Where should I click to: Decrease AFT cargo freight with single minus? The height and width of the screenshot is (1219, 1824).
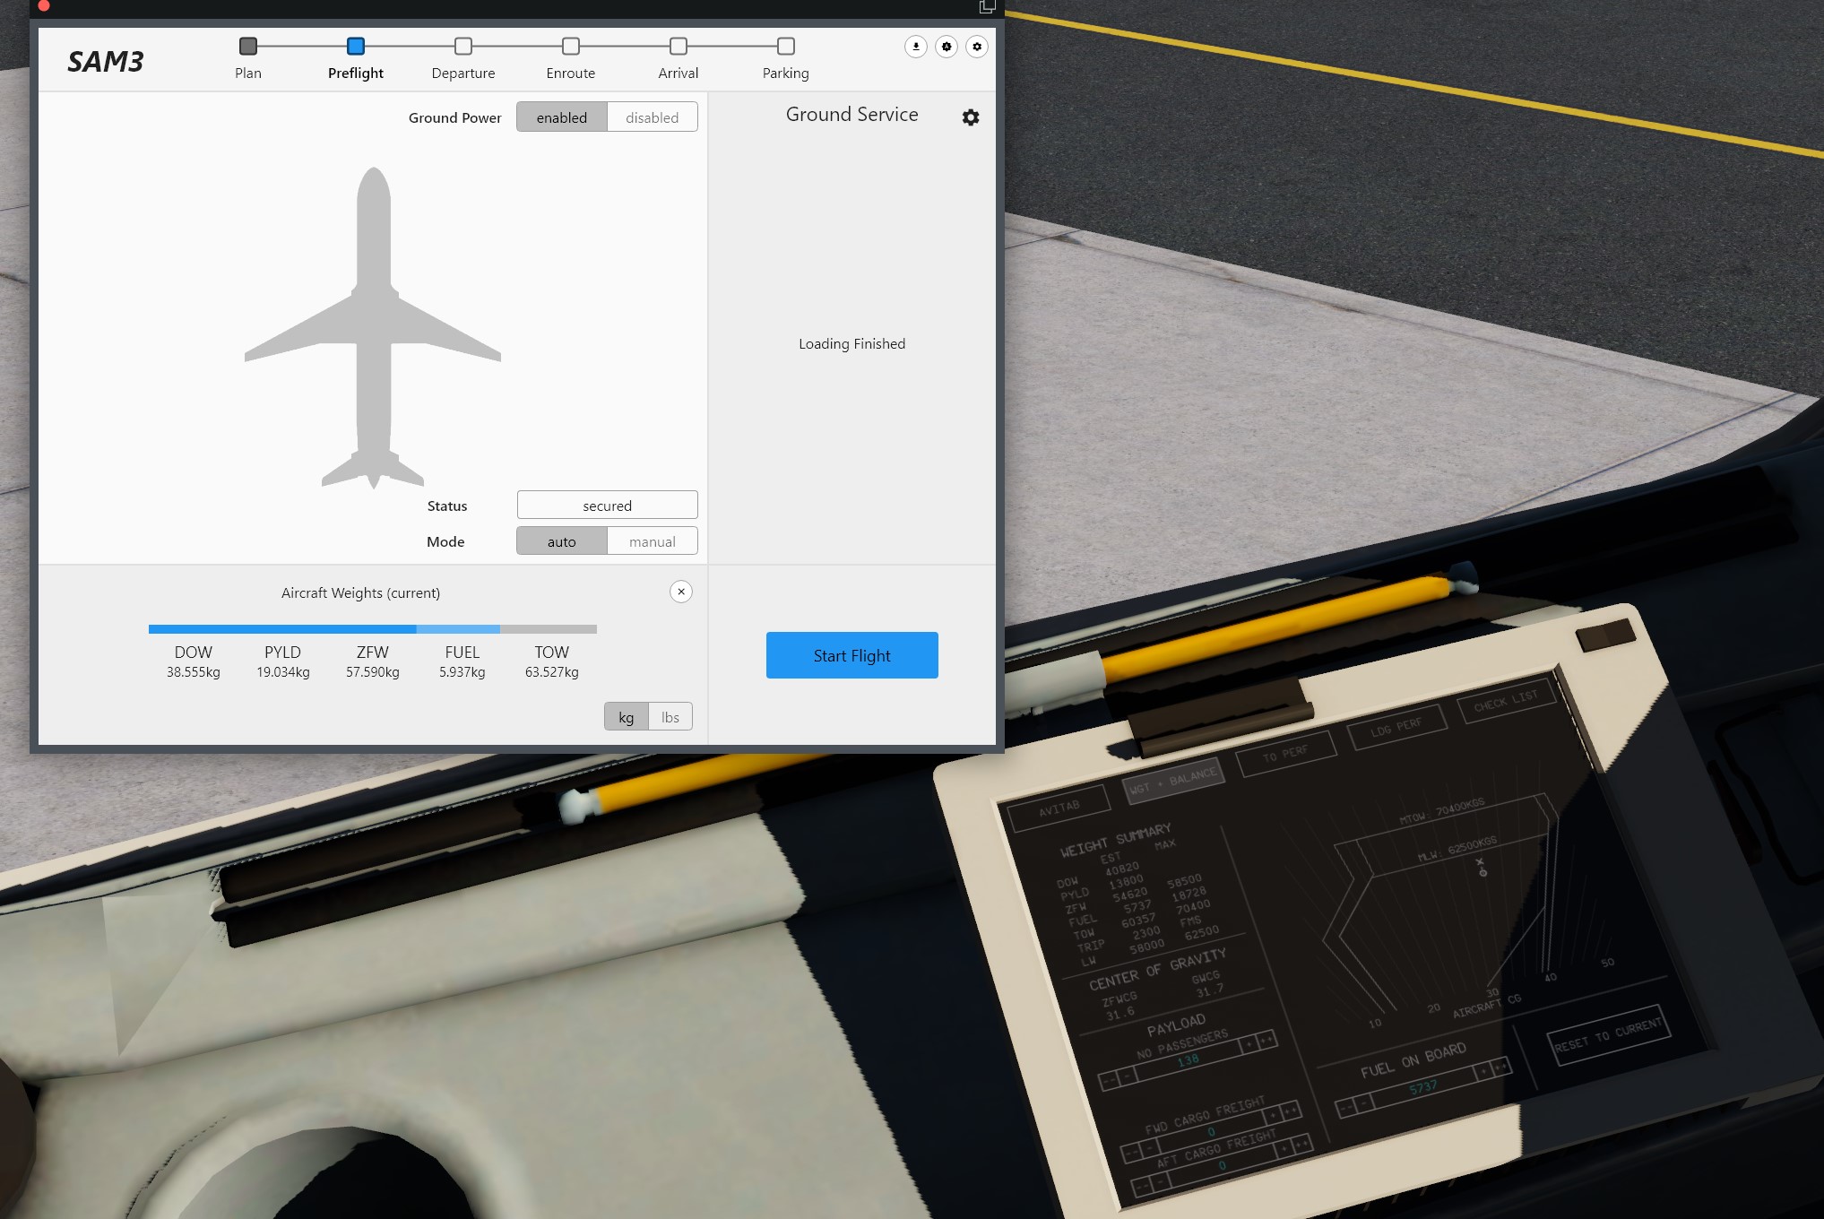click(x=1161, y=1181)
